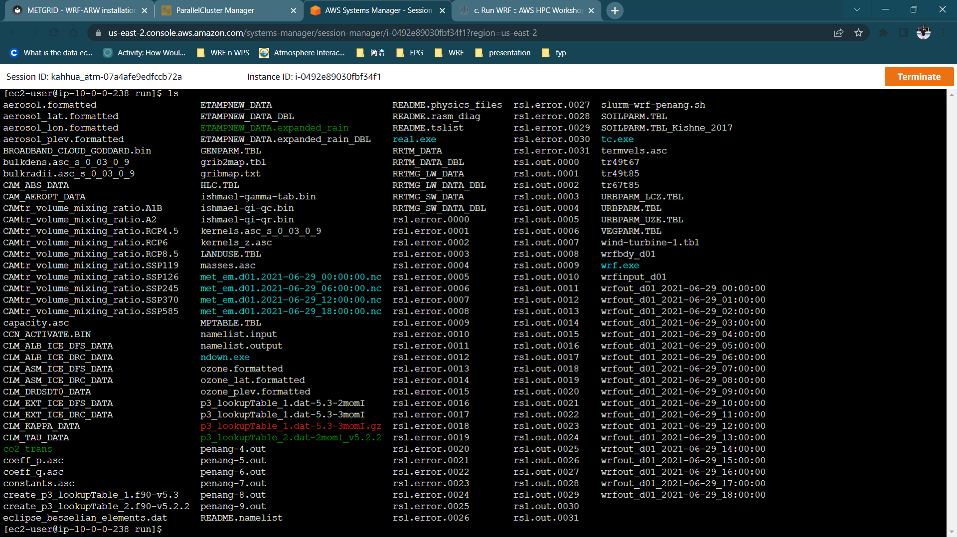Click tc.exe in the listing
957x537 pixels.
(x=617, y=139)
